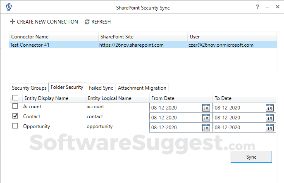Click the plus icon for new connection
284x183 pixels.
[12, 22]
